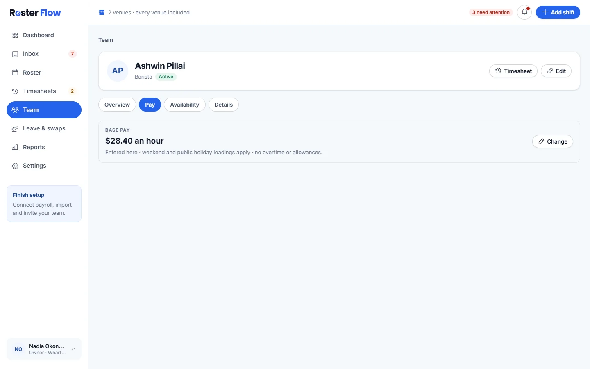The width and height of the screenshot is (590, 369).
Task: Select the Pay tab
Action: (150, 105)
